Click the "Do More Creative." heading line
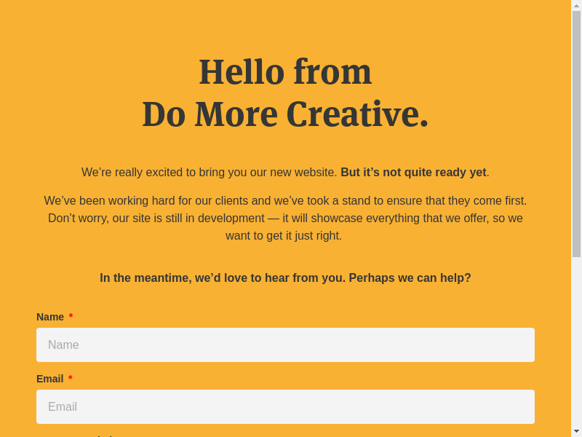582x437 pixels. pyautogui.click(x=285, y=114)
